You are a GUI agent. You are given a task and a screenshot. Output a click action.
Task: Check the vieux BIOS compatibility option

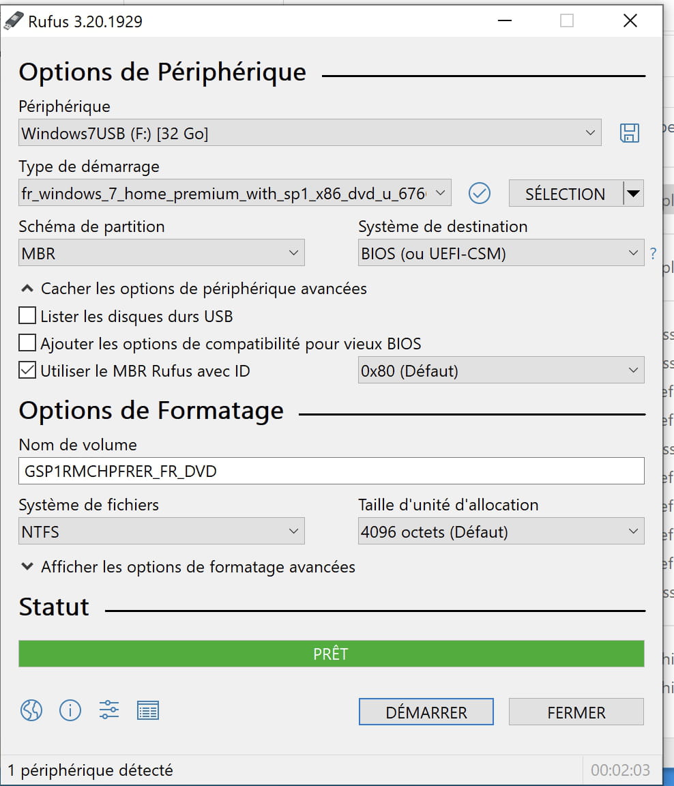click(28, 343)
